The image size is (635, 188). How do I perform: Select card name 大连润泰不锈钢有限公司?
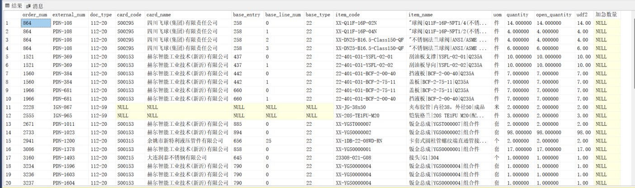pos(177,157)
